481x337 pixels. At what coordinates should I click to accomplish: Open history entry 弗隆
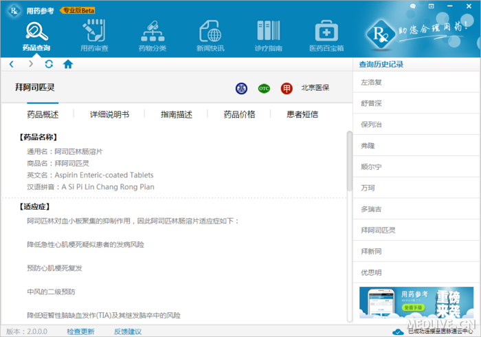coord(416,146)
